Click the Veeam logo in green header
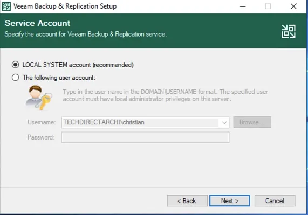The height and width of the screenshot is (215, 308). click(289, 31)
